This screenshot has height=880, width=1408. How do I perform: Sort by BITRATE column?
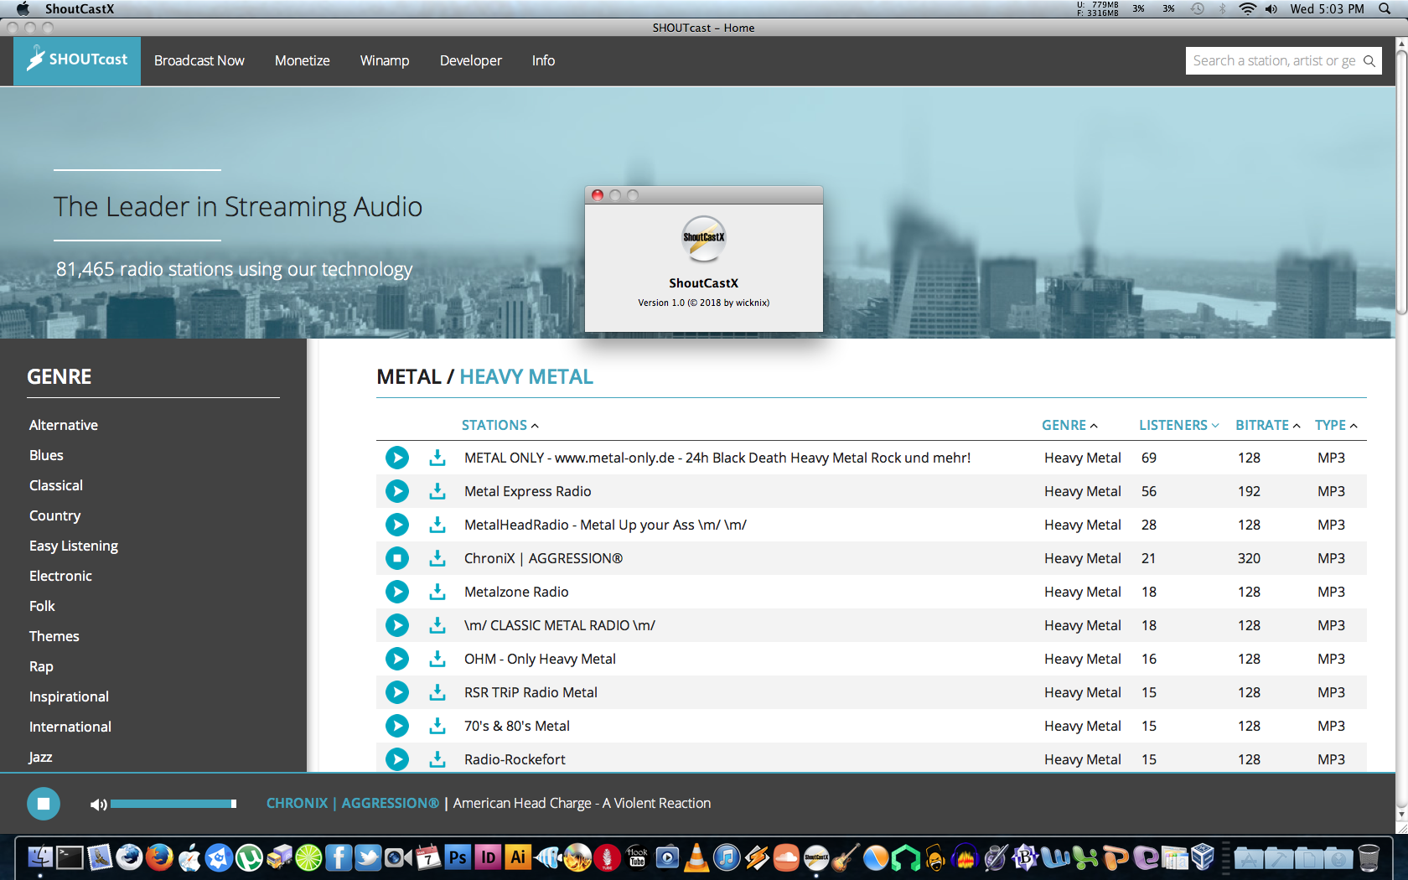(x=1267, y=425)
